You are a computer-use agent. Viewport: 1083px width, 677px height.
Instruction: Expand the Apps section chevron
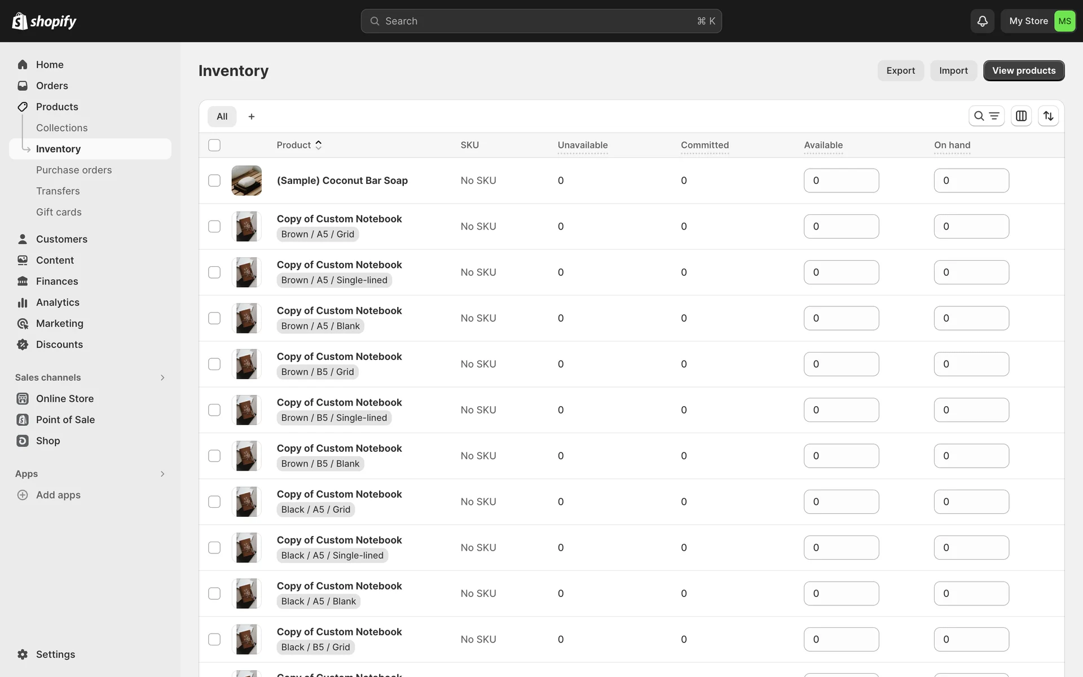(x=162, y=474)
